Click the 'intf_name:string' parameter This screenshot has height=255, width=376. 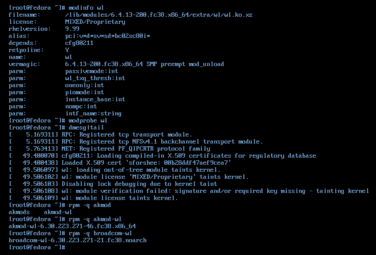click(x=93, y=113)
